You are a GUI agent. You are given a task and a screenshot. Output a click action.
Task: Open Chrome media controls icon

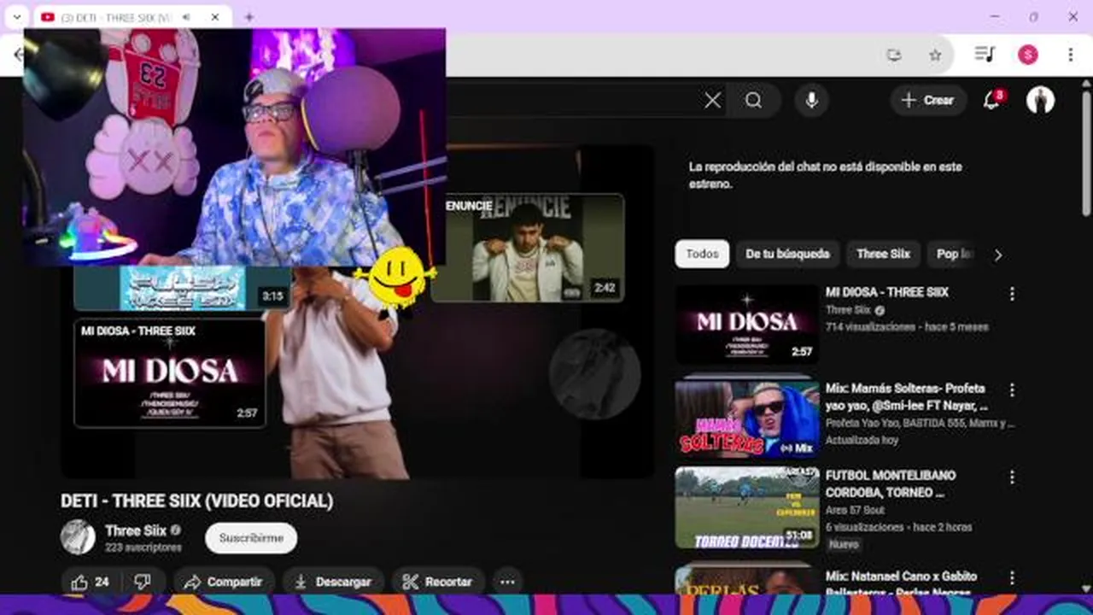click(x=985, y=55)
